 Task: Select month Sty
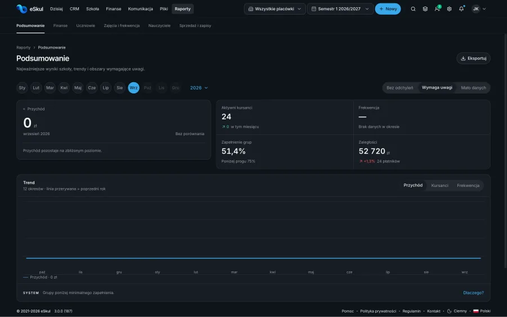tap(22, 88)
